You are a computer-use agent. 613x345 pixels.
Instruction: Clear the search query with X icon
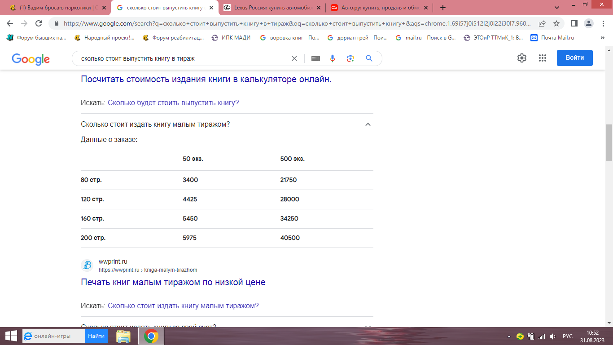click(294, 58)
